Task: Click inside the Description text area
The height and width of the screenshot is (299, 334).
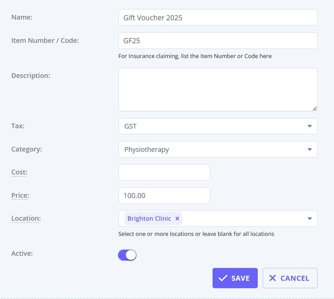Action: [217, 89]
